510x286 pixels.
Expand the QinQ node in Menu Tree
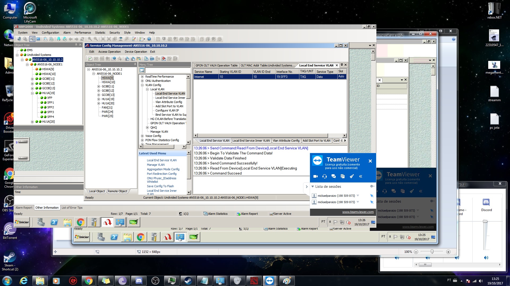click(x=147, y=127)
